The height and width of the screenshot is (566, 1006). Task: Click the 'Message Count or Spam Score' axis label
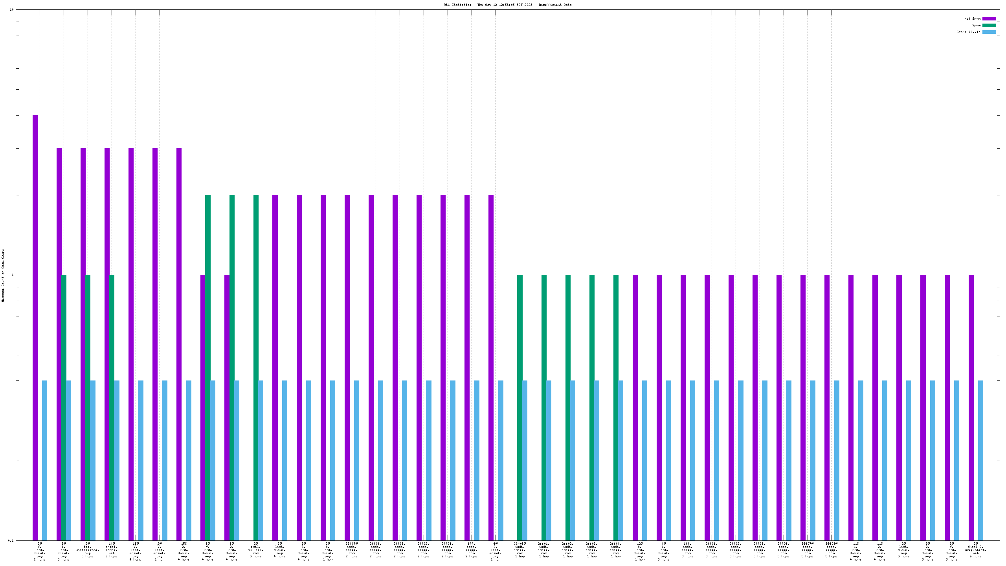click(3, 275)
